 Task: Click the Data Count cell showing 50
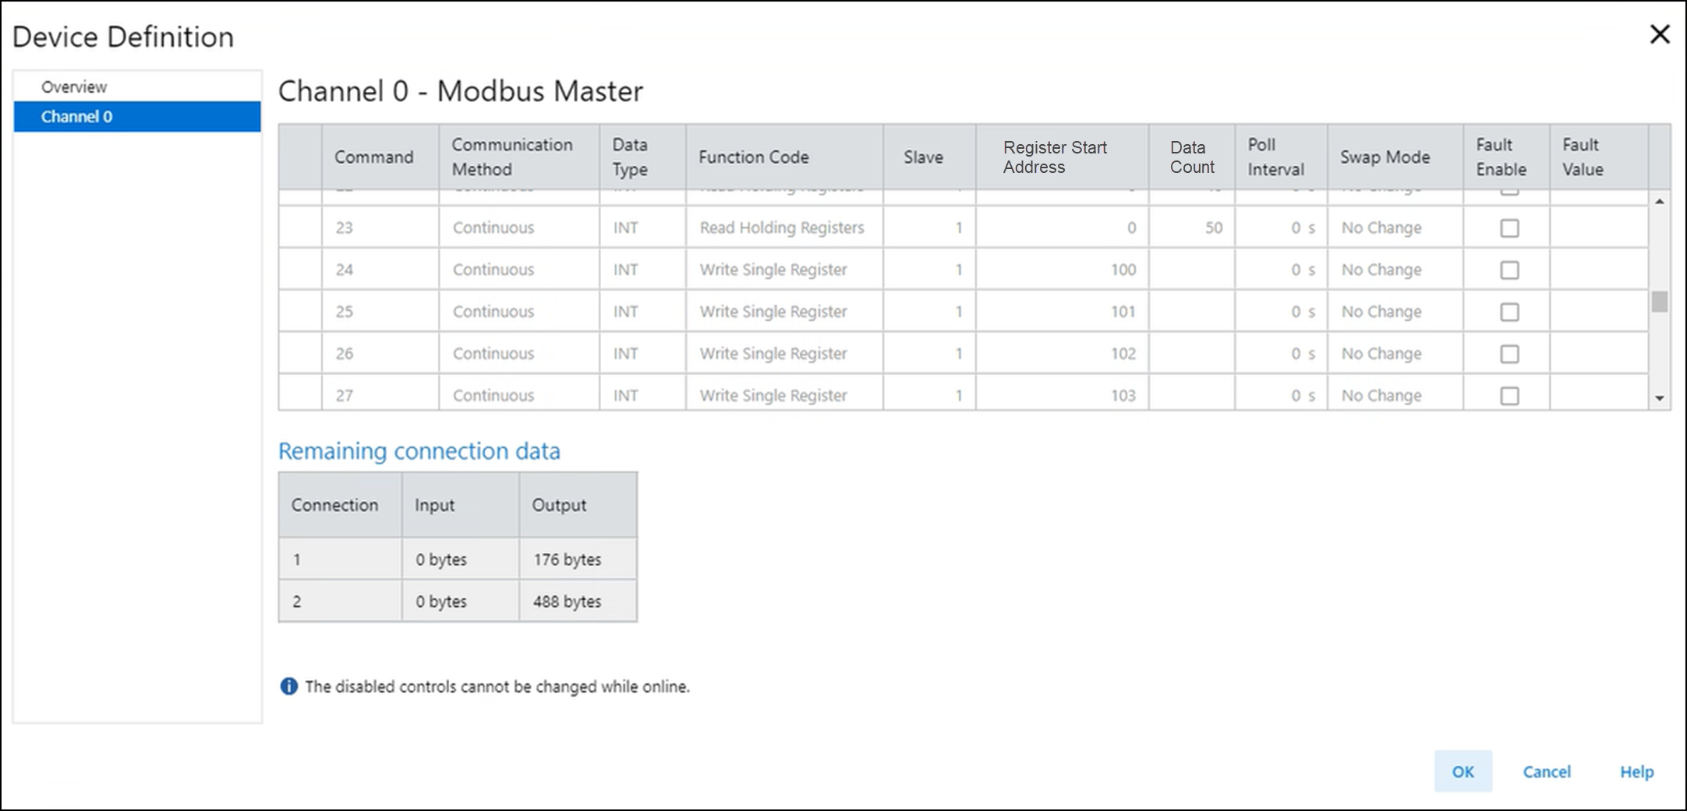click(1191, 228)
